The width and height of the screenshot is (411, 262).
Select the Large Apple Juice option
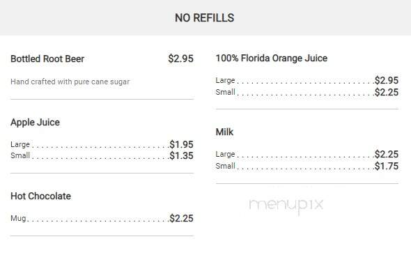(102, 144)
